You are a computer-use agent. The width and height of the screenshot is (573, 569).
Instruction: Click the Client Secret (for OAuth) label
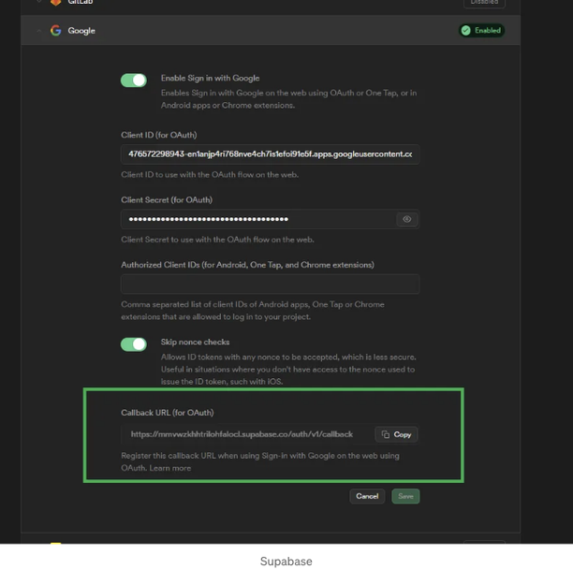[x=167, y=200]
